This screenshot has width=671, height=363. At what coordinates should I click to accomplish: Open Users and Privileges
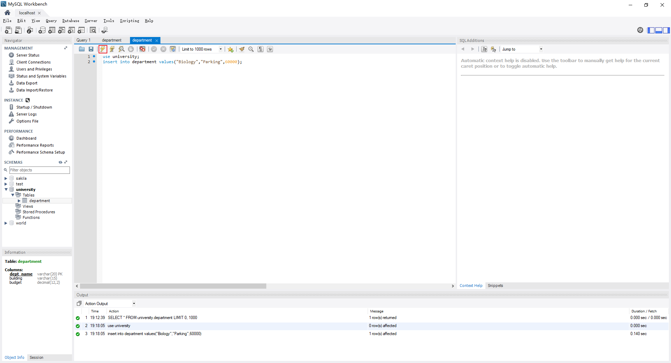point(34,69)
